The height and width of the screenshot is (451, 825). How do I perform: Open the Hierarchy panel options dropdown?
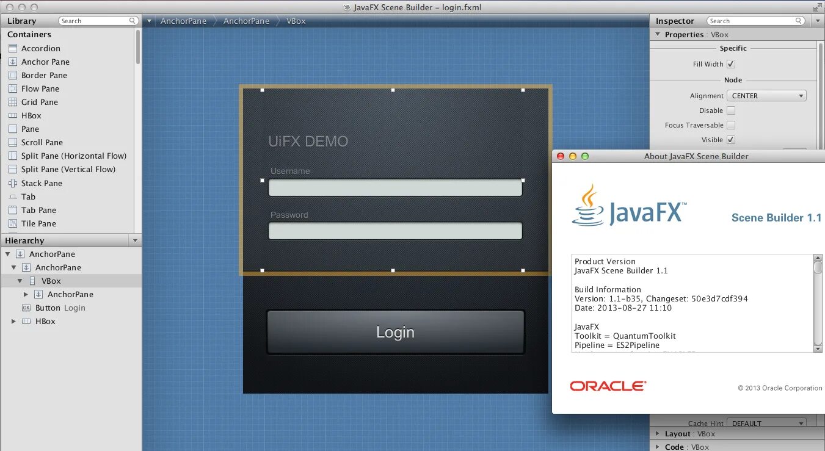point(135,240)
